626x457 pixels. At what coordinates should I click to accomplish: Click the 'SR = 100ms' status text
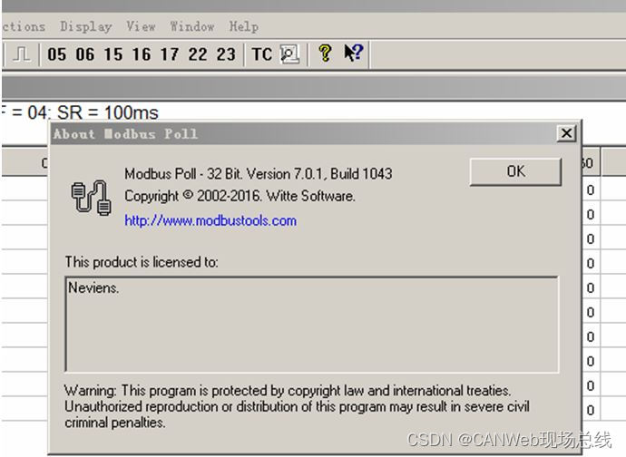coord(108,112)
